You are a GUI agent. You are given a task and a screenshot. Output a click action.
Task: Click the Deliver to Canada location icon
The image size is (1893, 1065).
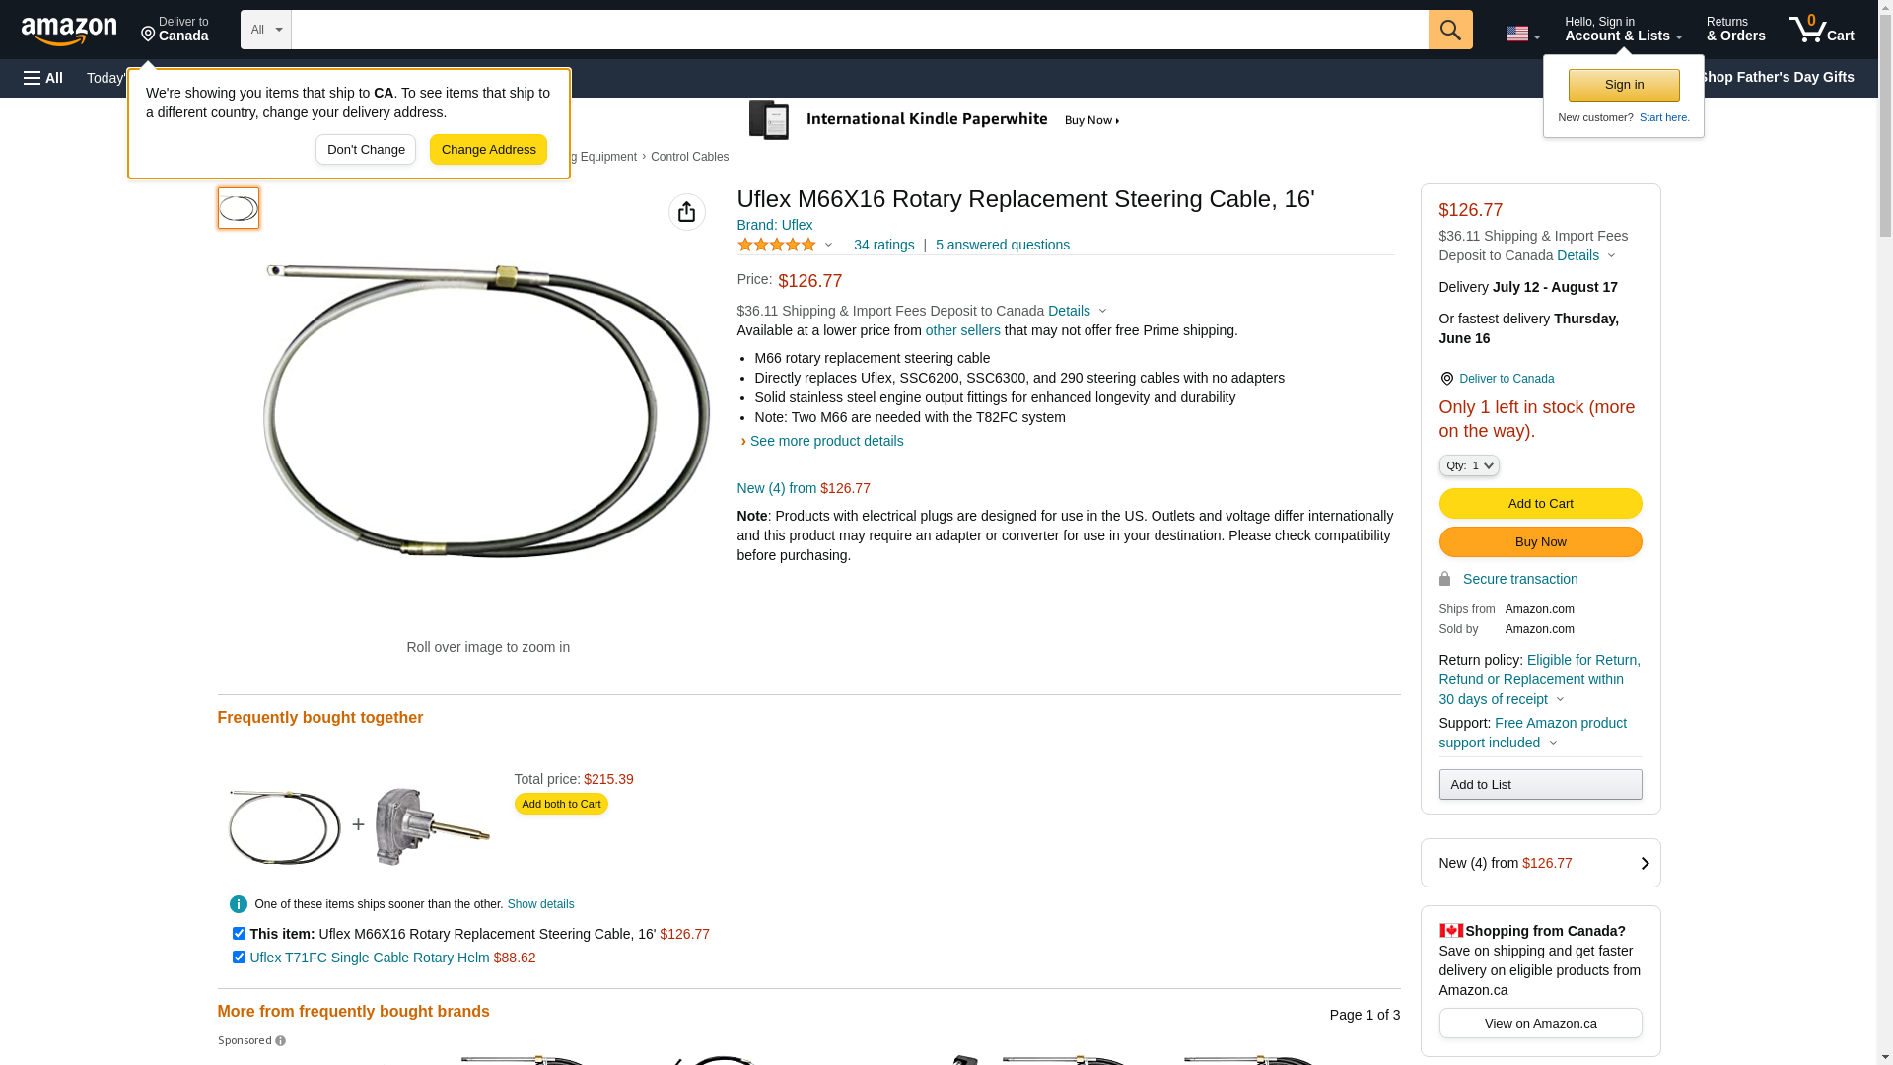tap(1446, 379)
